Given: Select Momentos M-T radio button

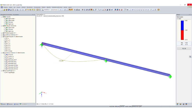Looking at the screenshot, I should (x=5, y=60).
